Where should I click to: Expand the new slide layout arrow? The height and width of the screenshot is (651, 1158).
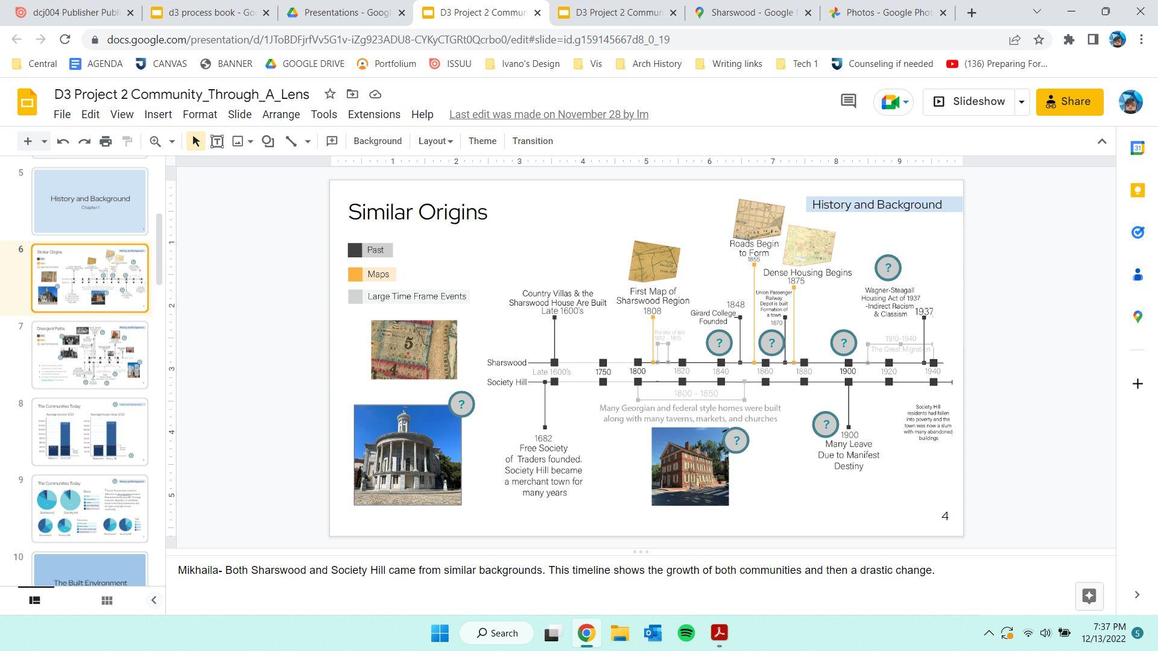point(44,141)
